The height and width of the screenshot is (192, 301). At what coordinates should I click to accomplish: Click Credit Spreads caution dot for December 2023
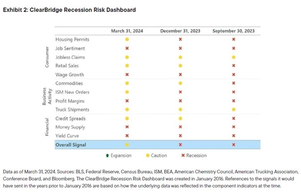(180, 118)
